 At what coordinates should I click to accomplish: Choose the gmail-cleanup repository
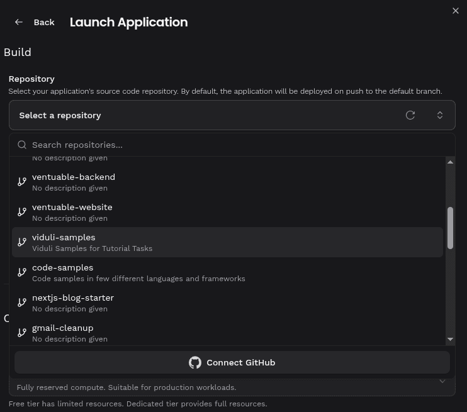pyautogui.click(x=228, y=333)
